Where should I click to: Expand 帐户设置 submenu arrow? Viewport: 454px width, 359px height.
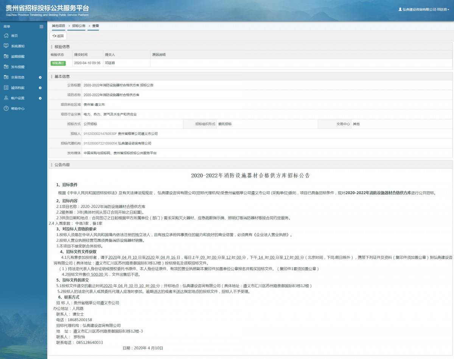pos(40,98)
